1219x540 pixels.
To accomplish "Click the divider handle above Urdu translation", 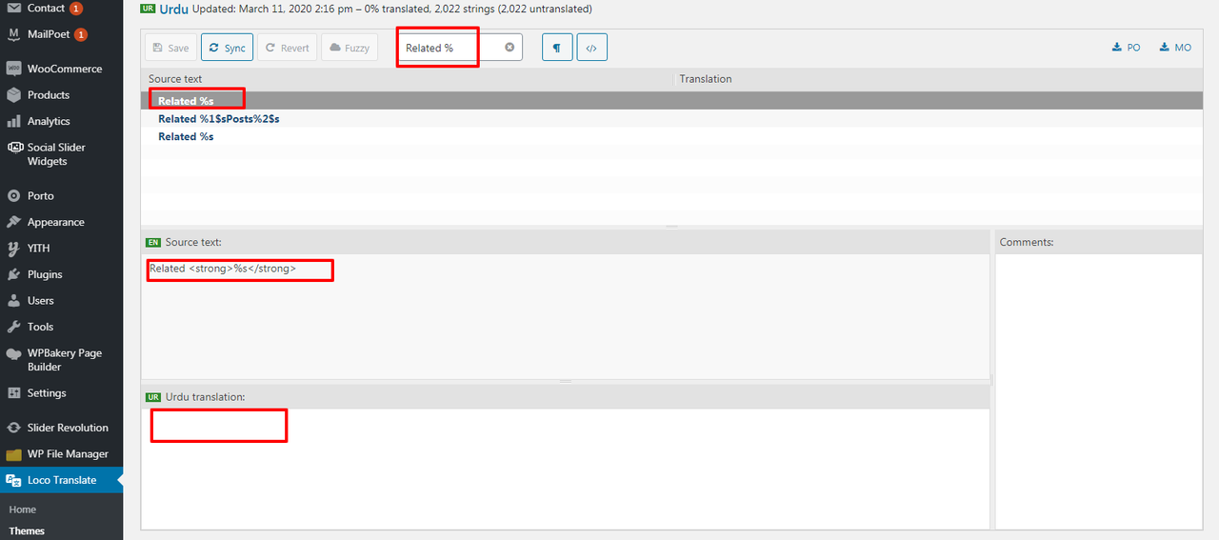I will click(566, 381).
